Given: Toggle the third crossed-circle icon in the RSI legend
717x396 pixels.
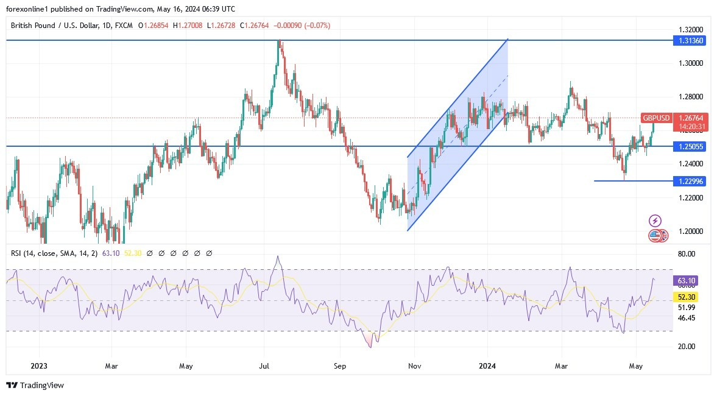Looking at the screenshot, I should click(x=174, y=252).
